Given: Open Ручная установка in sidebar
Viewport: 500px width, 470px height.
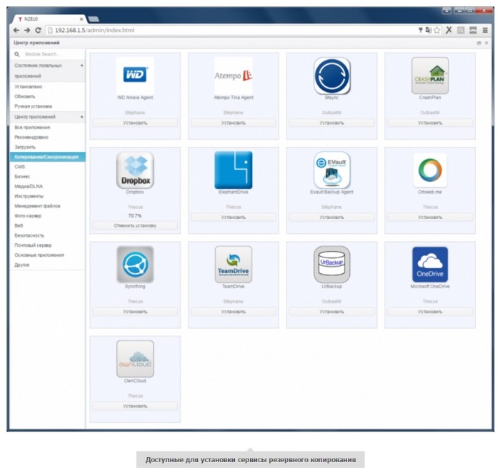Looking at the screenshot, I should 33,106.
